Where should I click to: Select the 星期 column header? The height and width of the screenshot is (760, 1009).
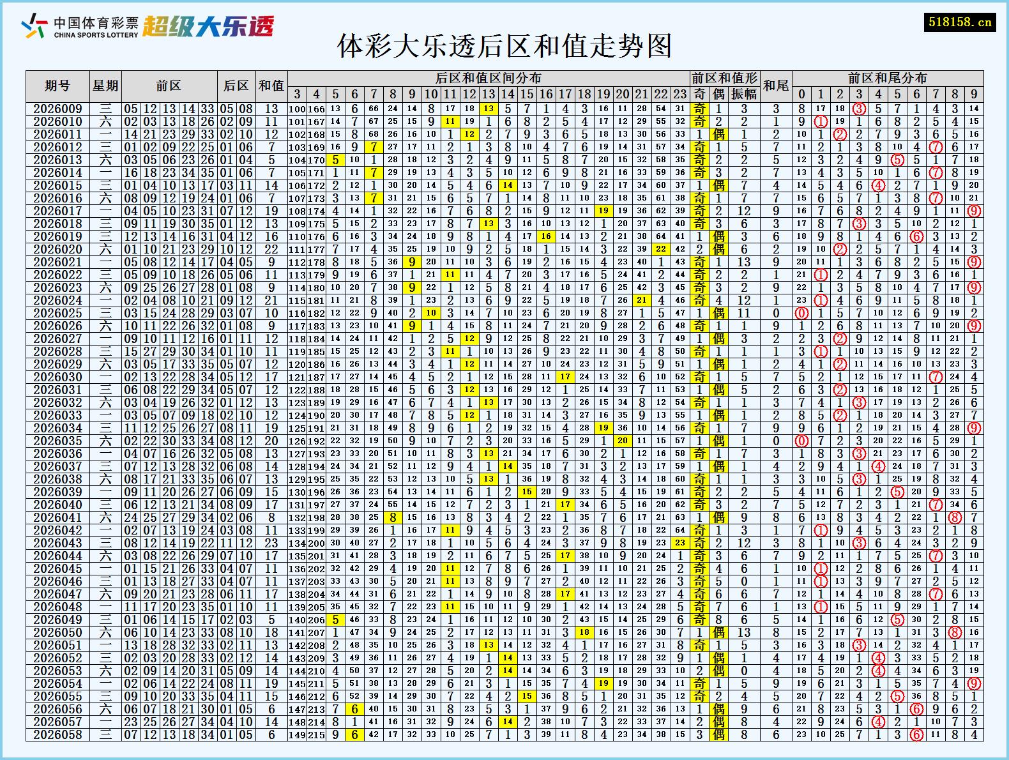[x=105, y=86]
